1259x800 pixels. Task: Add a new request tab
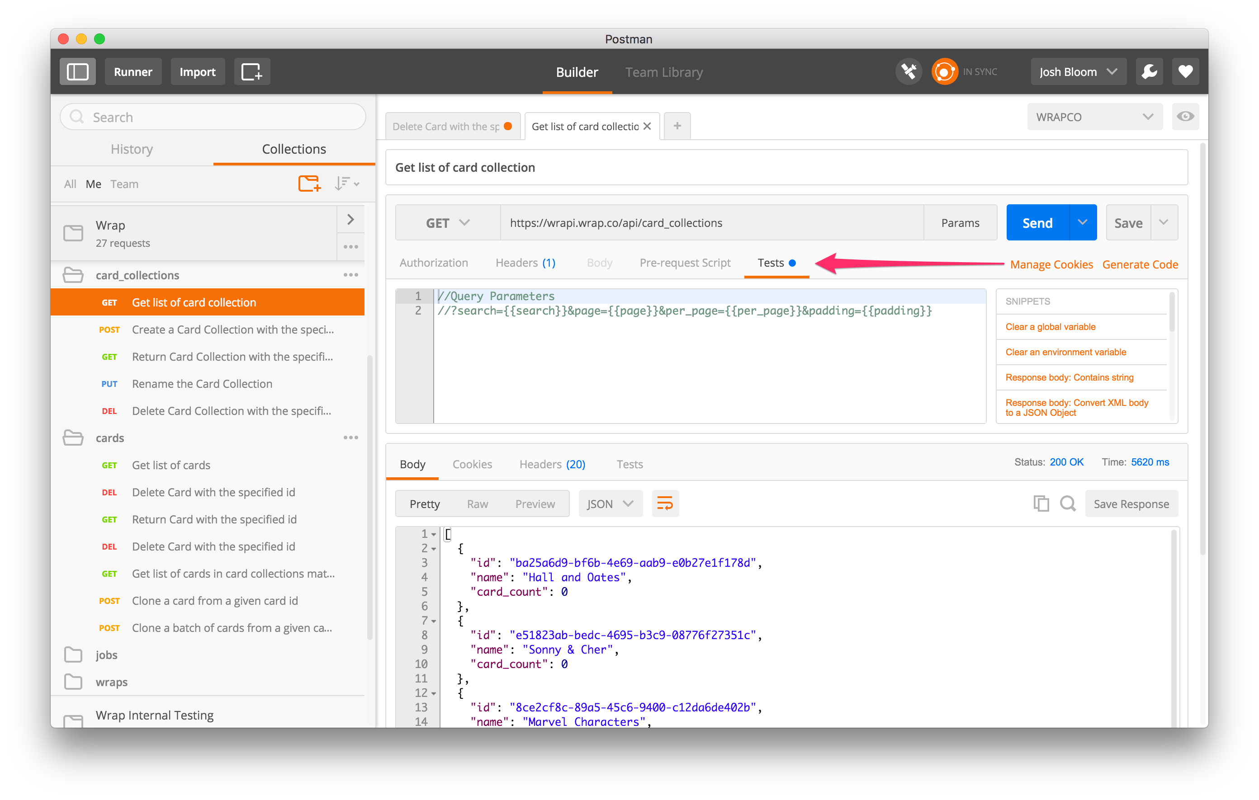[x=677, y=126]
